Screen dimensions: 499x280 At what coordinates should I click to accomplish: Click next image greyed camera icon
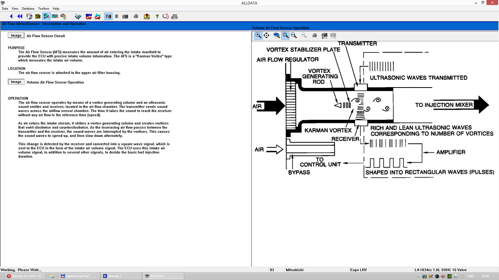(333, 35)
